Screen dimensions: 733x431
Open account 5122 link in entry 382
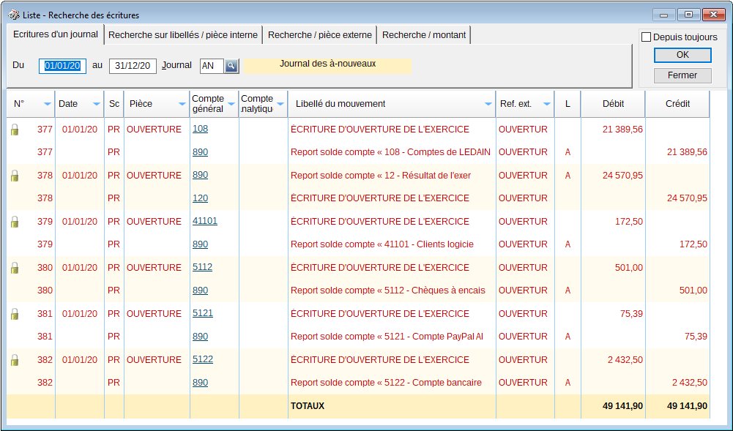(x=202, y=359)
